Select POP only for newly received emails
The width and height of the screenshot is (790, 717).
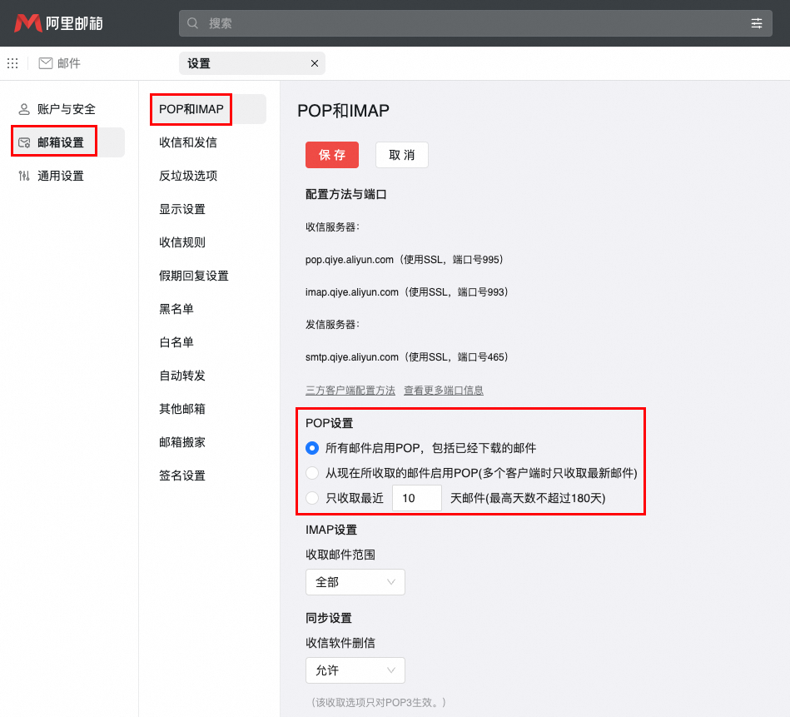click(x=311, y=472)
